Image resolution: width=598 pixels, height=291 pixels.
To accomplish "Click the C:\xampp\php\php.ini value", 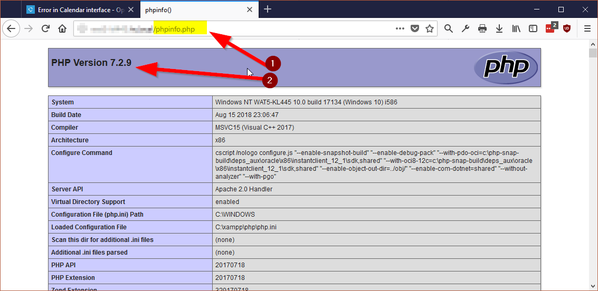I will (246, 227).
